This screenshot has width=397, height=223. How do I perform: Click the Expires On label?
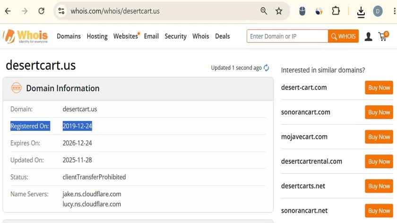25,143
